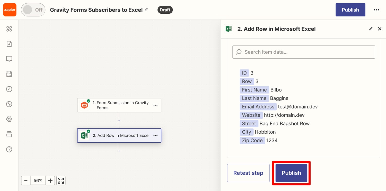Click the Excel icon in panel header

pyautogui.click(x=229, y=29)
